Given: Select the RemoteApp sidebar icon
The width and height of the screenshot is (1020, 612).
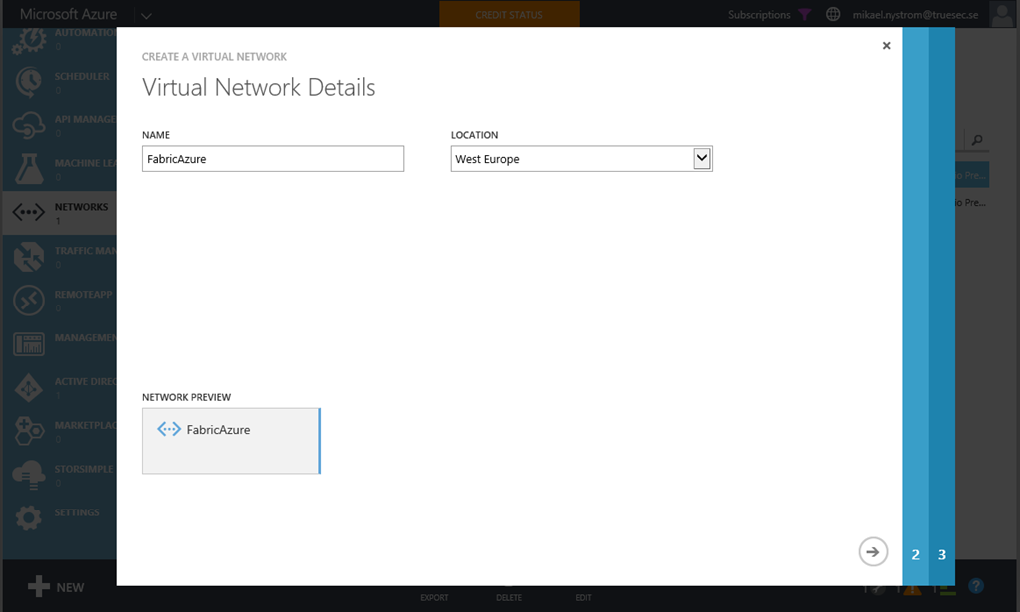Looking at the screenshot, I should pos(29,301).
